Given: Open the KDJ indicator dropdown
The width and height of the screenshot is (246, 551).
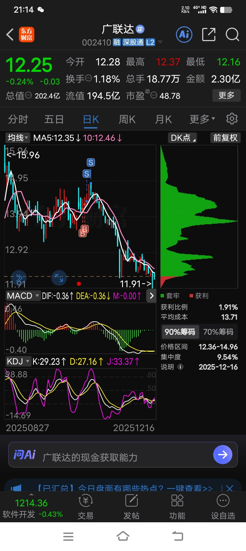Looking at the screenshot, I should pyautogui.click(x=18, y=361).
